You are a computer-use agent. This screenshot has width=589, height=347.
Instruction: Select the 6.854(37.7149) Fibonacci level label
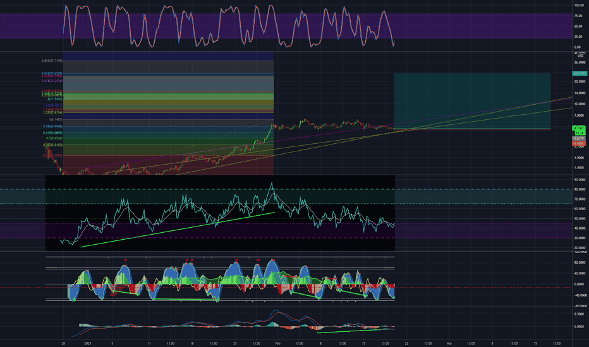52,61
